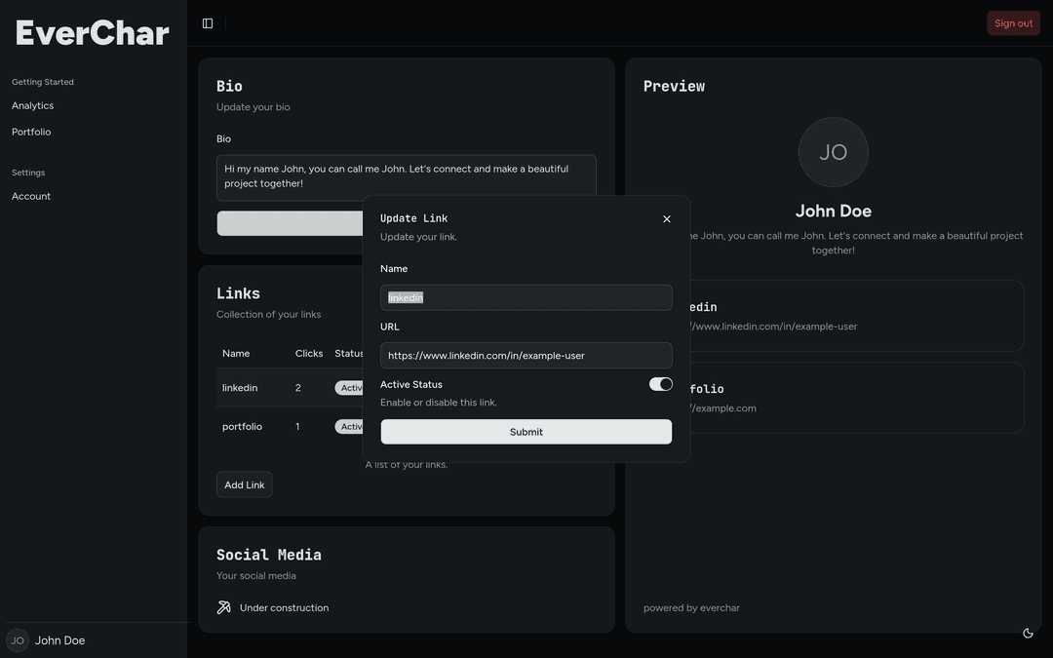The image size is (1053, 658).
Task: Add a new link
Action: (245, 484)
